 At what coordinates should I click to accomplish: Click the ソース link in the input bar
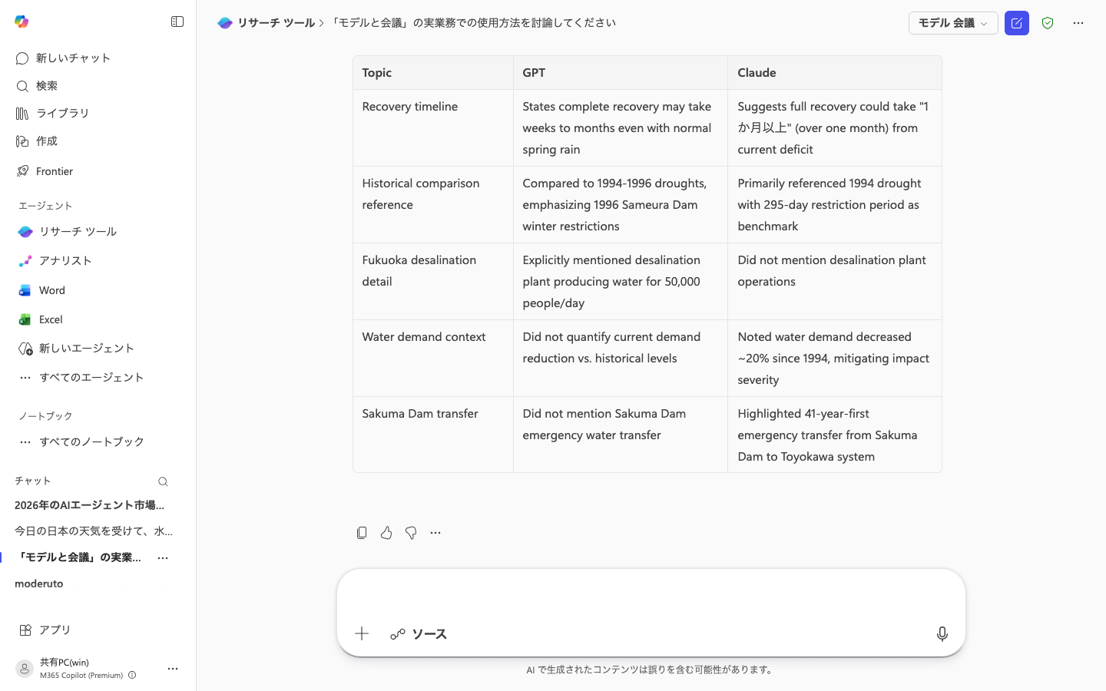419,634
